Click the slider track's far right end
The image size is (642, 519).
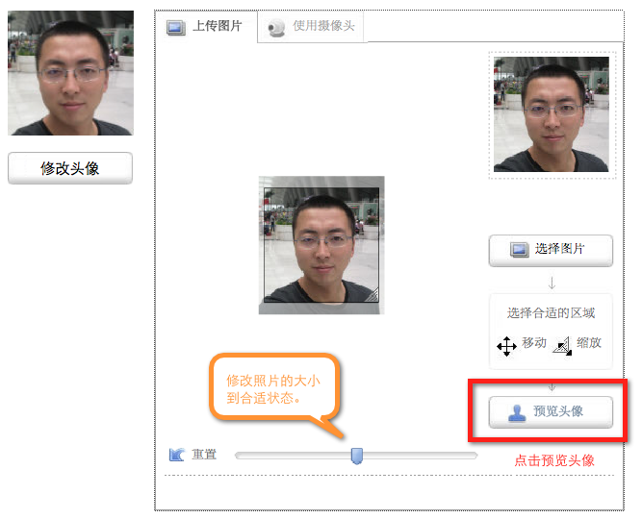click(x=474, y=455)
